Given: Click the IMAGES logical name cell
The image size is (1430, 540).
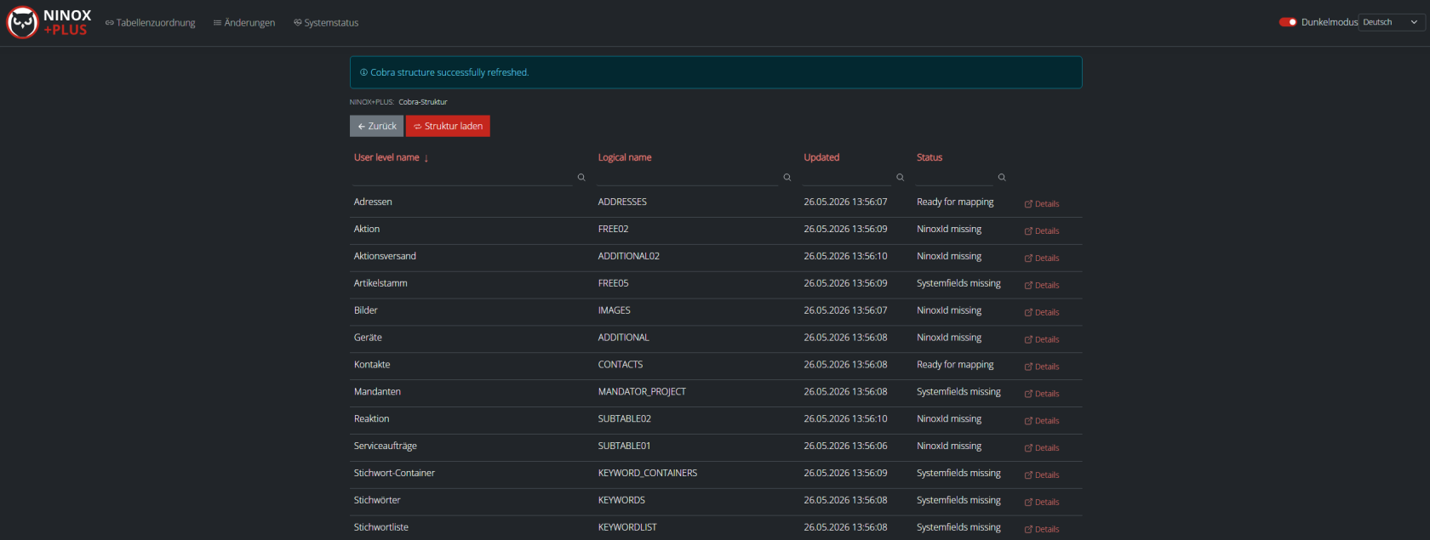Looking at the screenshot, I should pos(614,311).
